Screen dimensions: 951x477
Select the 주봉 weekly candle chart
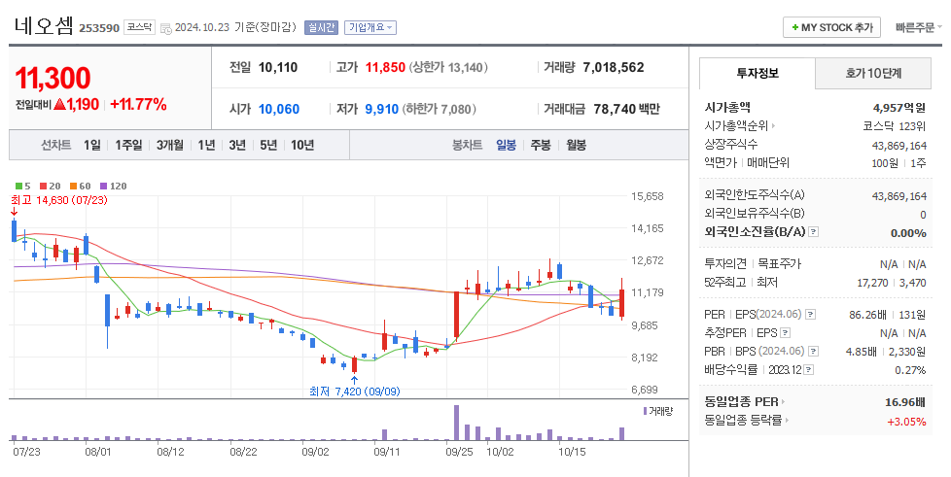click(541, 145)
